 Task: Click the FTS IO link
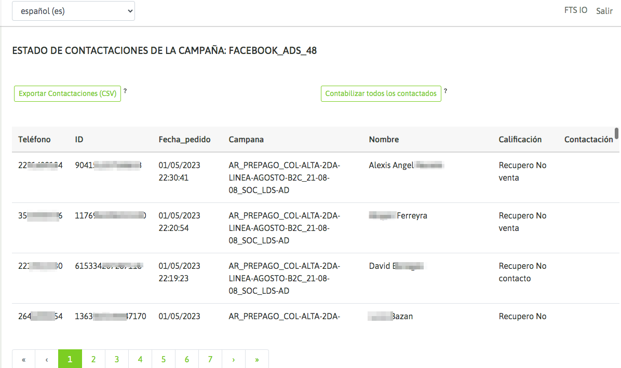(576, 10)
